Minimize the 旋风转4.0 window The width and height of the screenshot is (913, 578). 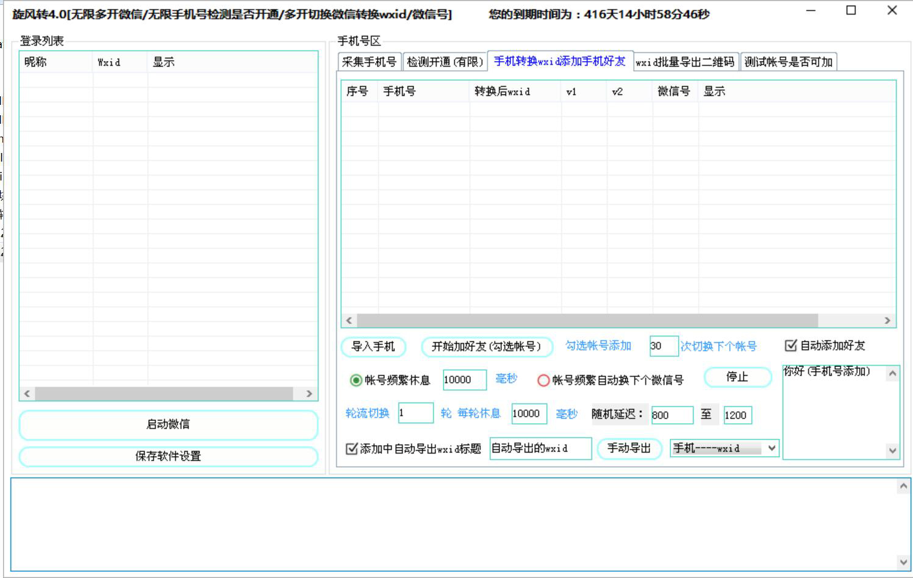tap(811, 10)
